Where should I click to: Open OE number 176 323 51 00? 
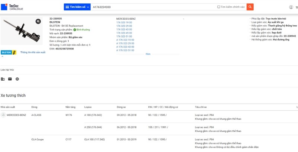[124, 36]
